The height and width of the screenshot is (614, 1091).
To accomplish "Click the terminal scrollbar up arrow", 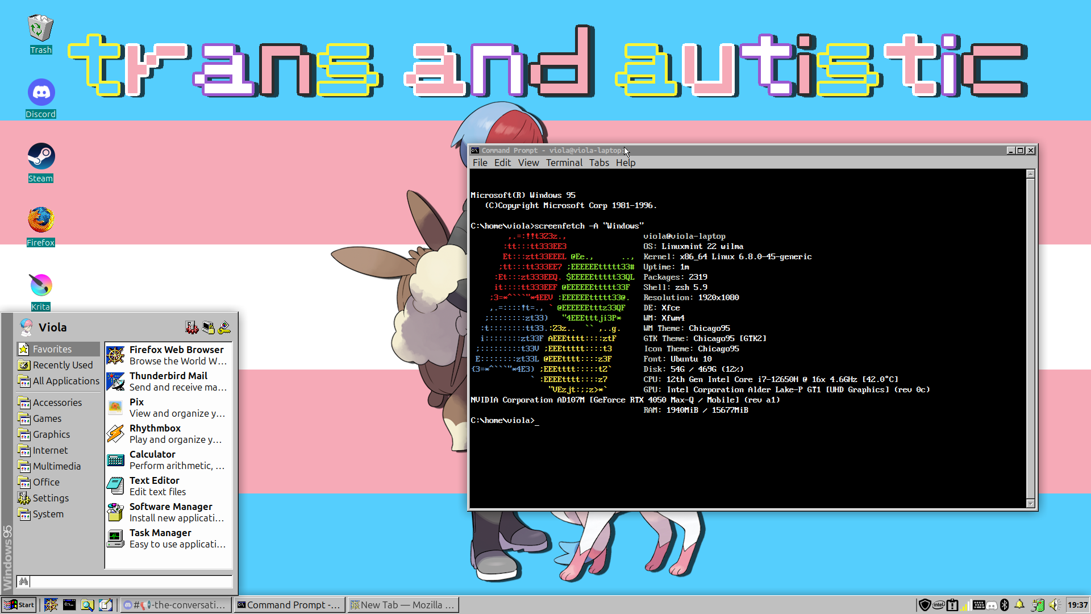I will 1030,174.
